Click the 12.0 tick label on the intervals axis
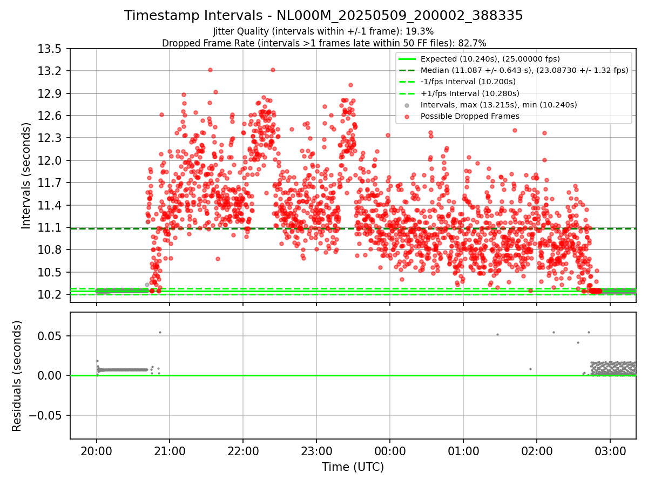Image resolution: width=648 pixels, height=486 pixels. click(50, 160)
